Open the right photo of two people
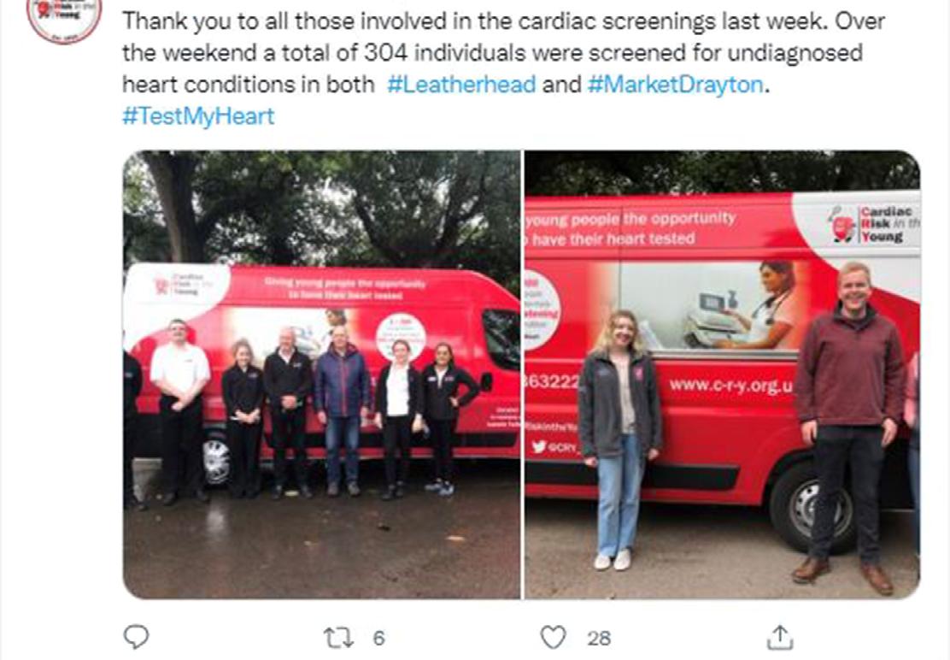950x660 pixels. coord(722,374)
